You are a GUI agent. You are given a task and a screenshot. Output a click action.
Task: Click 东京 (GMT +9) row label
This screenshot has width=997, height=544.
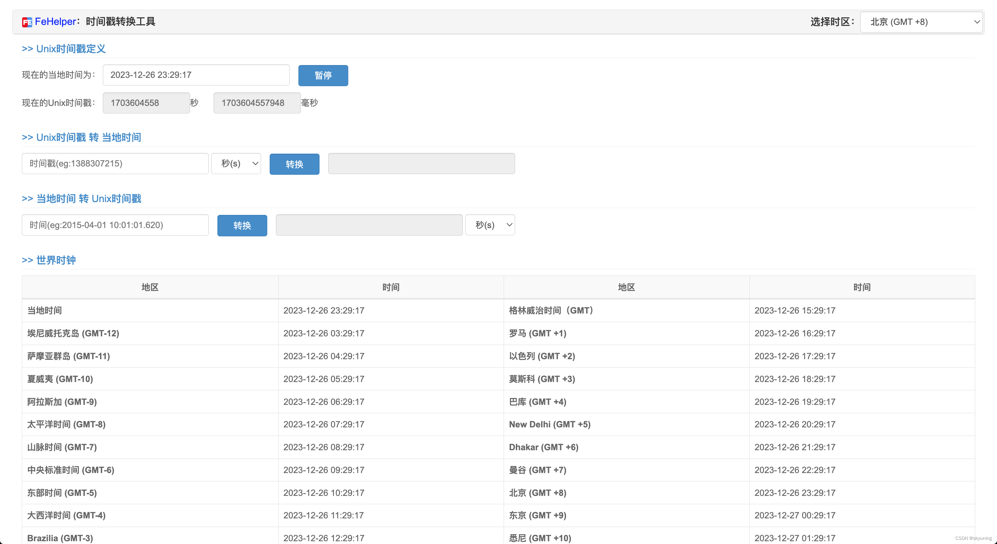pyautogui.click(x=538, y=515)
